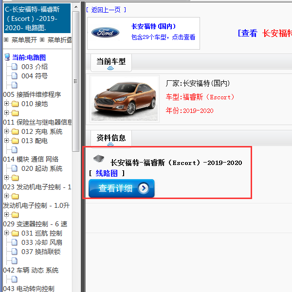Screen dimensions: 292x292
Task: Select 014 模块 通信 网络 item
Action: pos(31,159)
